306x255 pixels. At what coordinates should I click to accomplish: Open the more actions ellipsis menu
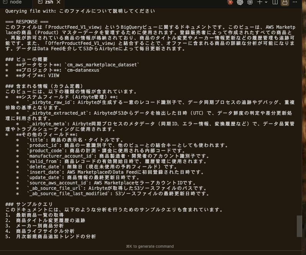[x=295, y=2]
